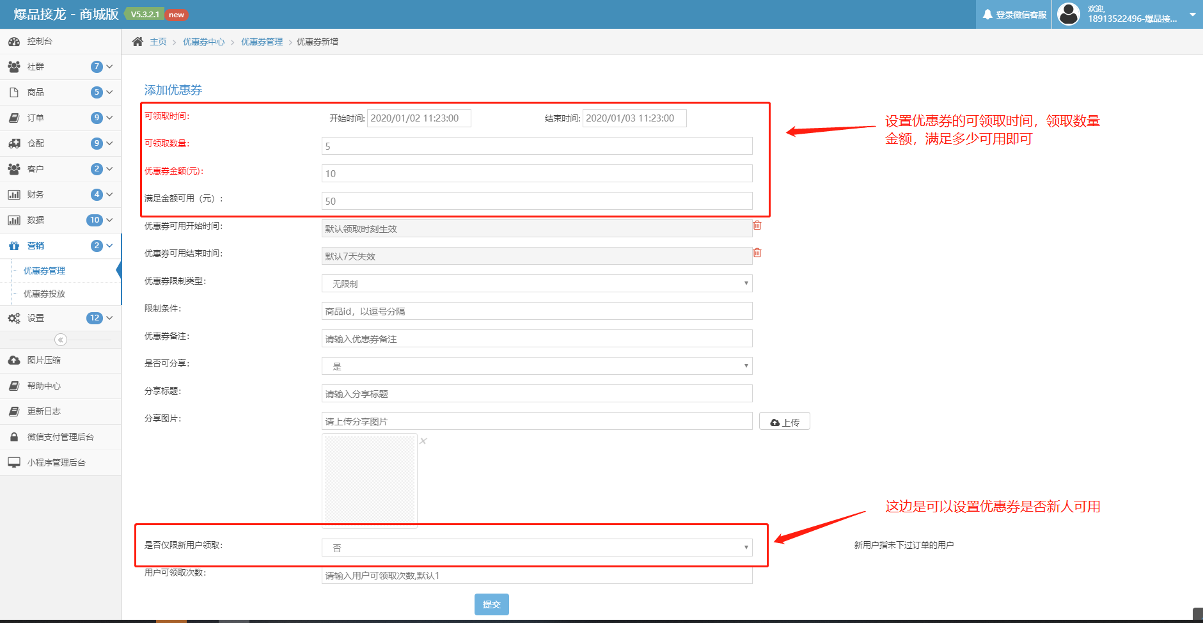Click the 结束时间 date field
This screenshot has height=623, width=1203.
point(634,118)
